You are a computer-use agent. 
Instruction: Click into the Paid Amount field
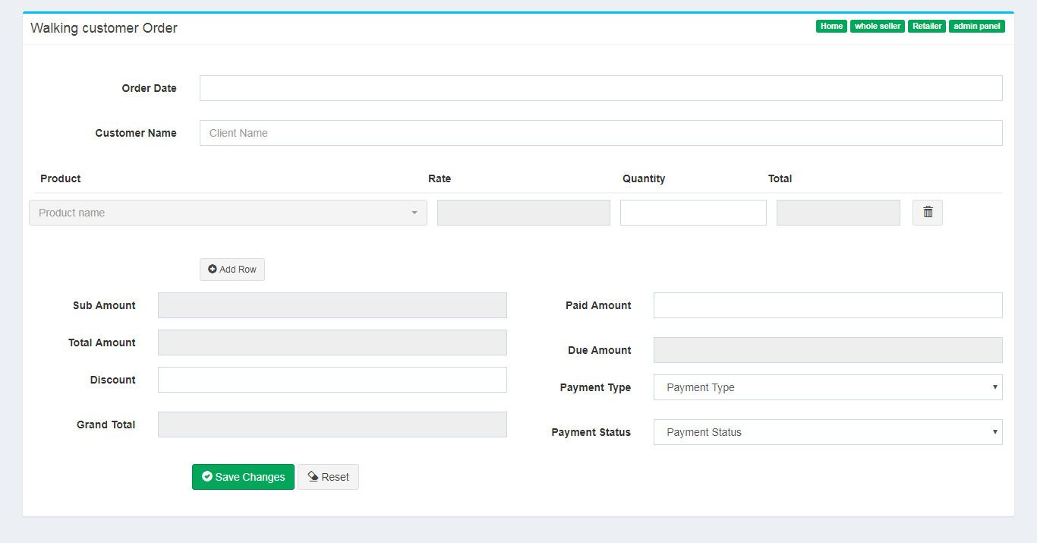point(827,305)
